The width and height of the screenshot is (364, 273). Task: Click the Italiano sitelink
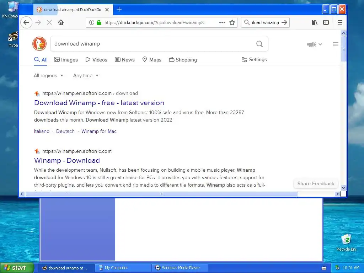click(x=42, y=132)
